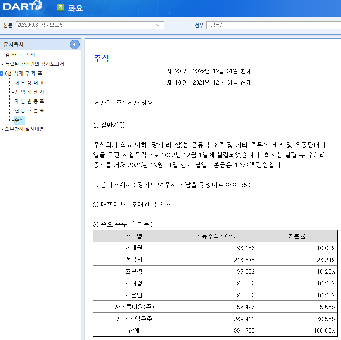The height and width of the screenshot is (340, 341).
Task: Click shareholder name 조윤민
Action: [x=134, y=295]
